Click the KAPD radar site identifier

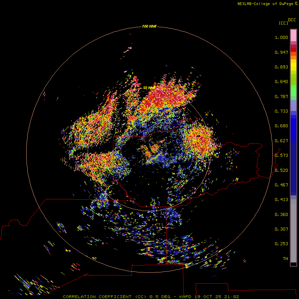(185, 297)
